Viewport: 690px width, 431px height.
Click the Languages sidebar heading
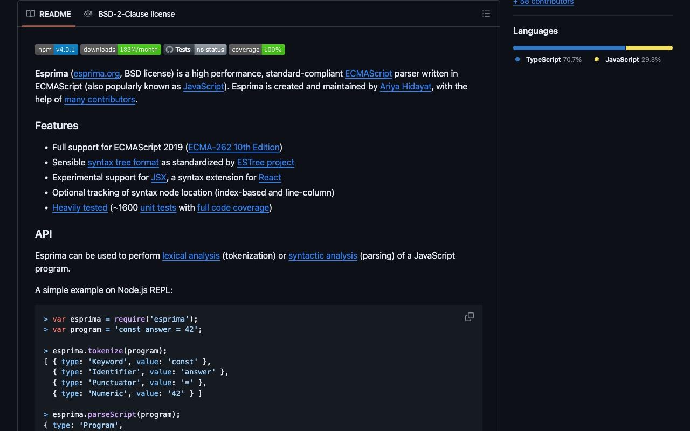(x=535, y=31)
